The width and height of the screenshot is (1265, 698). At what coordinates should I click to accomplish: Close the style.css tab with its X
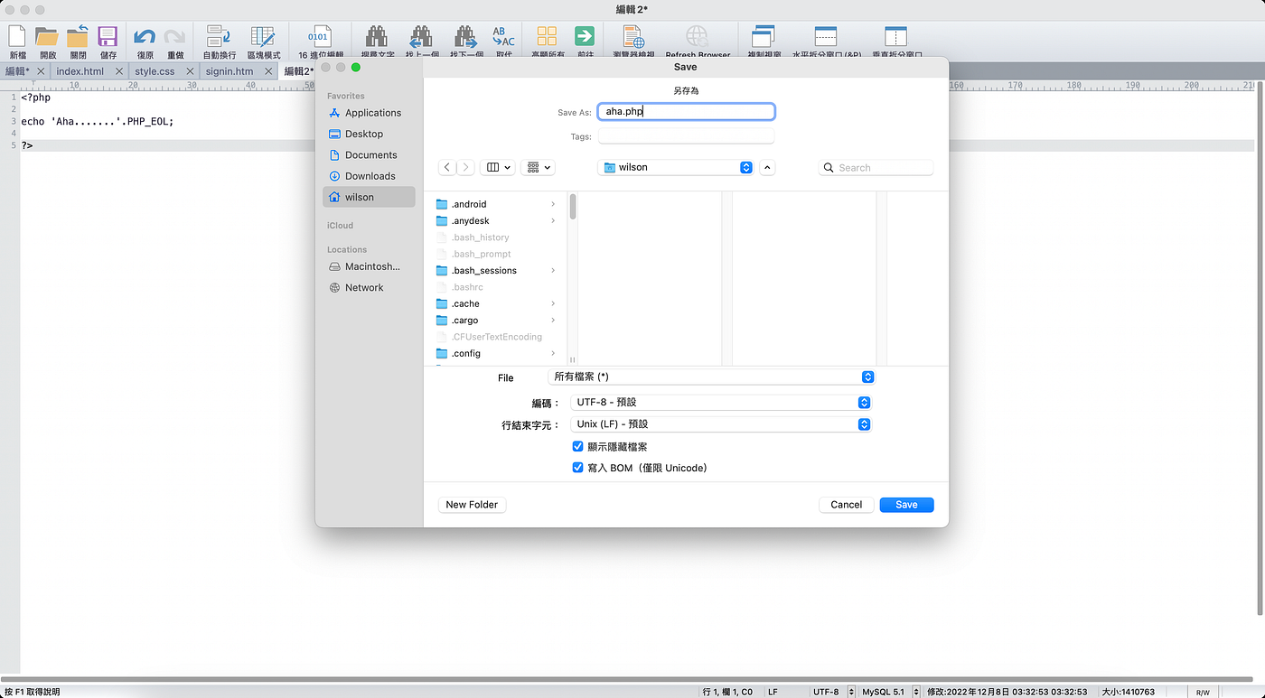pos(190,70)
